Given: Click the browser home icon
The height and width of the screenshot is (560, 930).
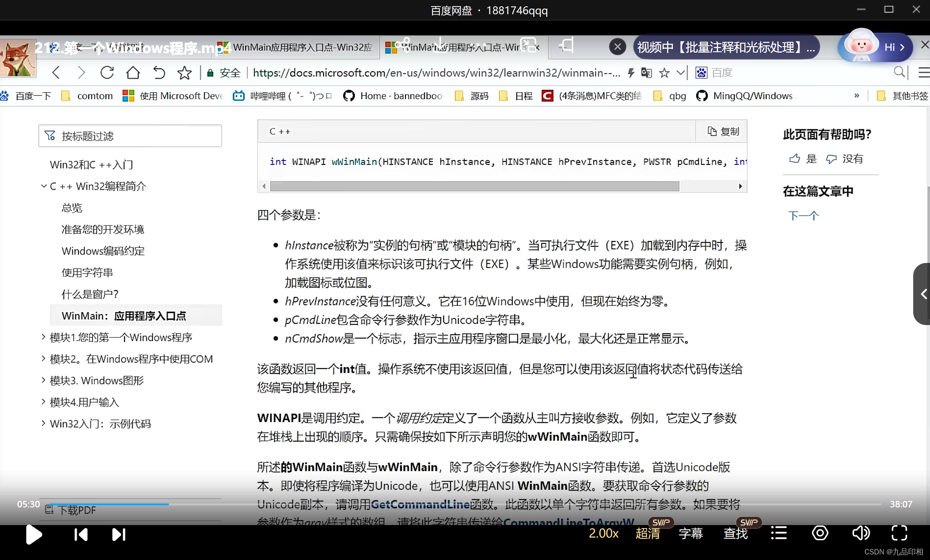Looking at the screenshot, I should pyautogui.click(x=133, y=72).
